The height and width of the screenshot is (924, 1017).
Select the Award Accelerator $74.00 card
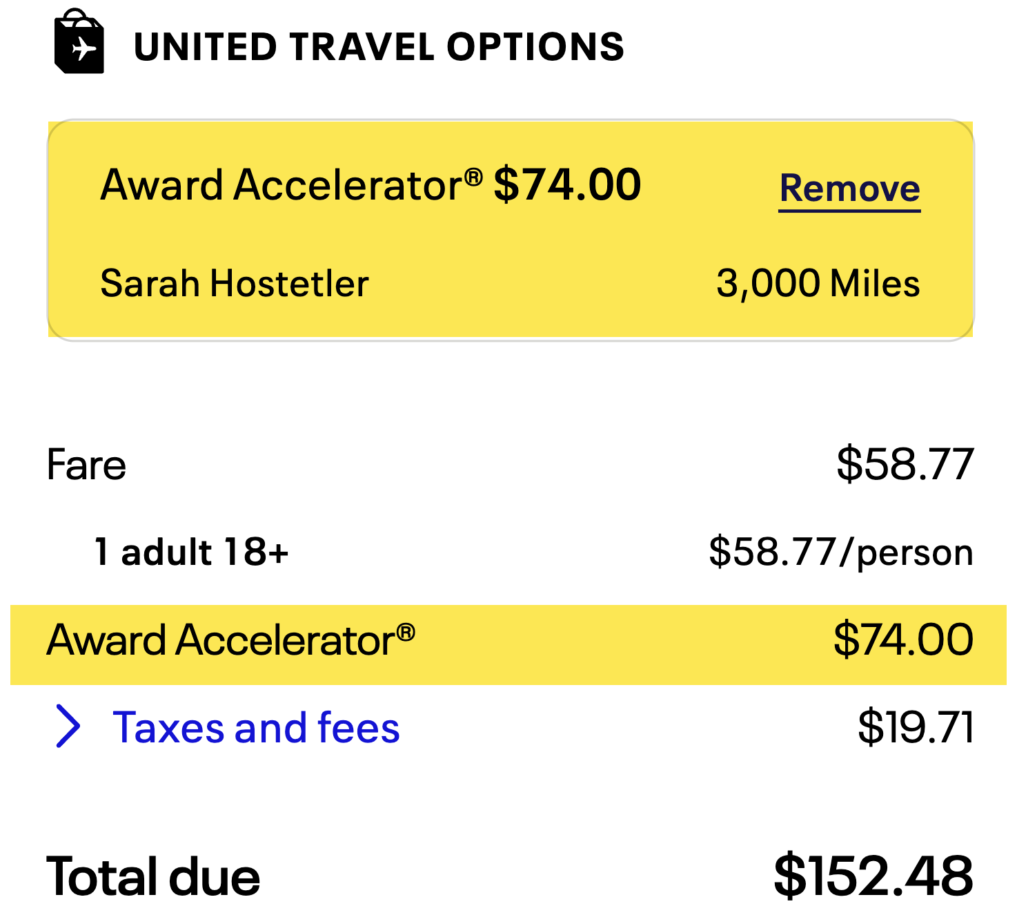point(508,228)
